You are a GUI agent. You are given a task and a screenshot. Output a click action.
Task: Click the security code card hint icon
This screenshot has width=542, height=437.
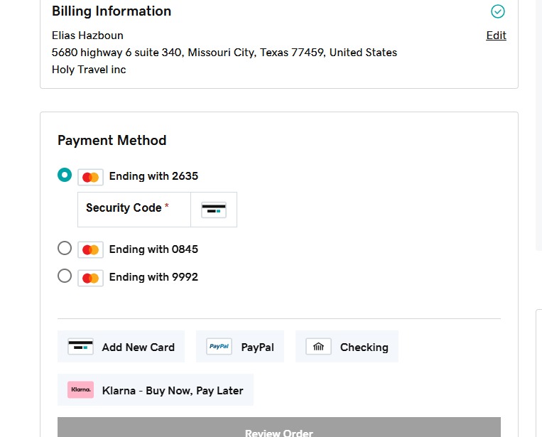click(x=213, y=210)
